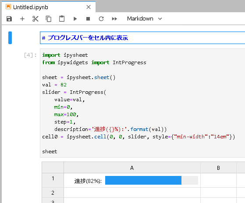
Task: Restart the kernel with the circular arrow icon
Action: [x=101, y=19]
